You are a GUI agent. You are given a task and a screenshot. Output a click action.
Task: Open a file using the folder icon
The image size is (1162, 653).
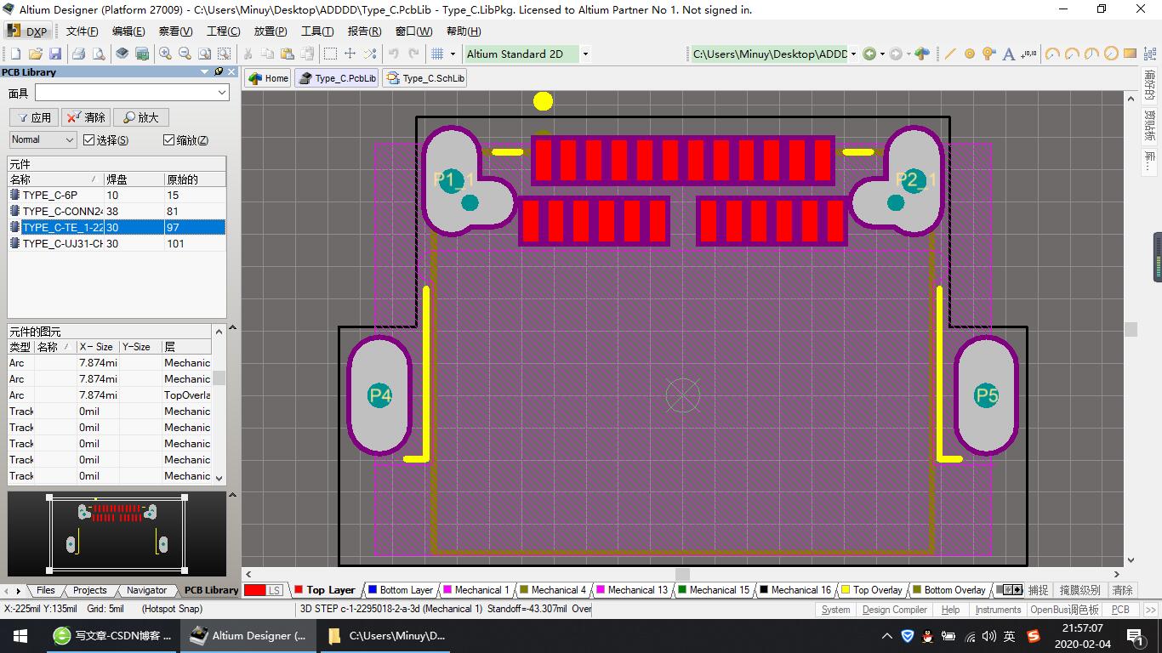point(36,54)
